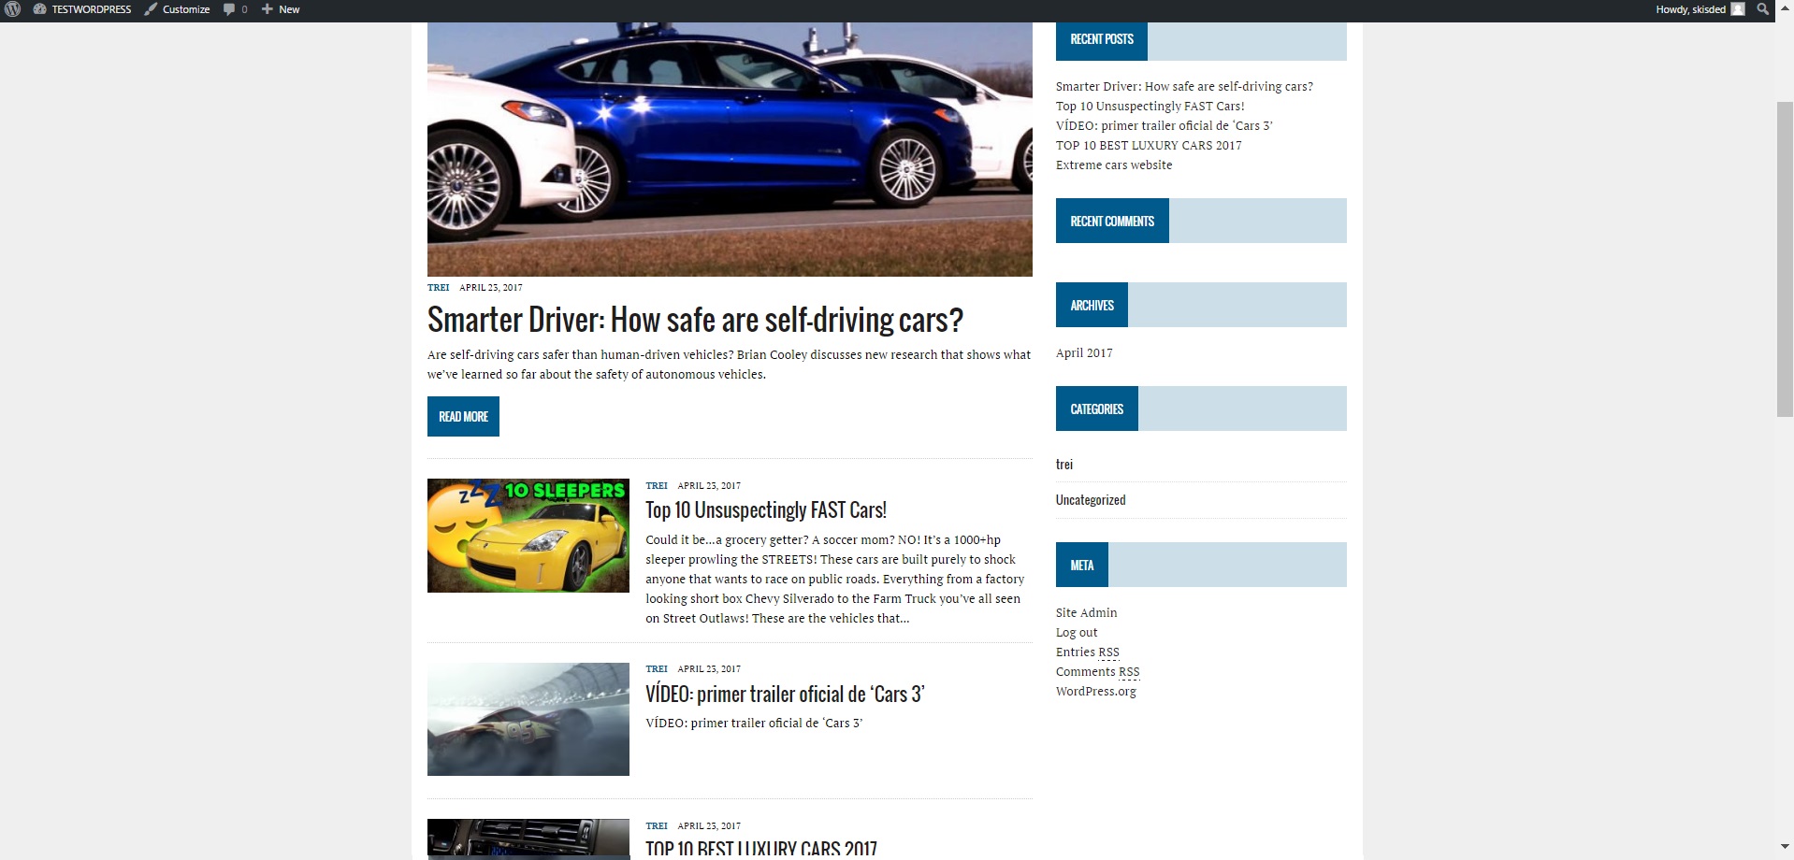The image size is (1794, 860).
Task: Click the Log out link
Action: [1077, 633]
